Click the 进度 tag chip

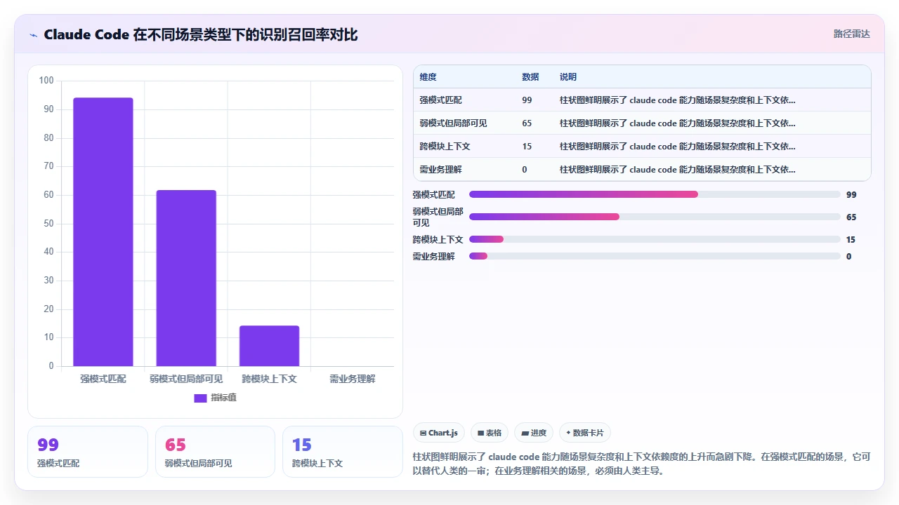tap(534, 433)
